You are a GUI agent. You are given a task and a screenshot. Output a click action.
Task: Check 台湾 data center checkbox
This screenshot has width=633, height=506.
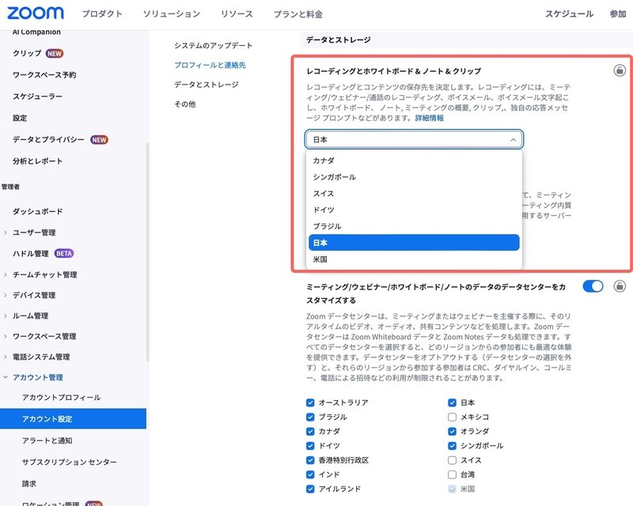pos(452,474)
